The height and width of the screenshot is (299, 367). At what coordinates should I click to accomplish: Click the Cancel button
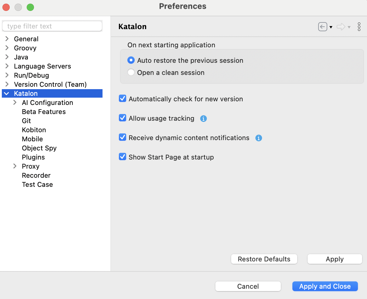[x=248, y=286]
